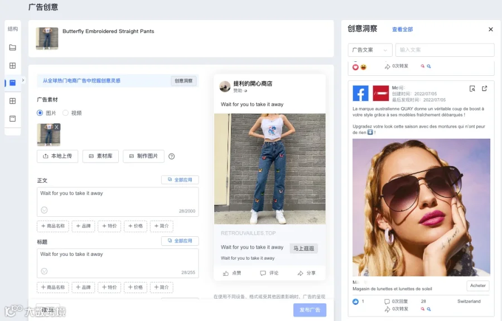Click the 输入文案 search input field
This screenshot has width=502, height=321.
click(x=445, y=50)
